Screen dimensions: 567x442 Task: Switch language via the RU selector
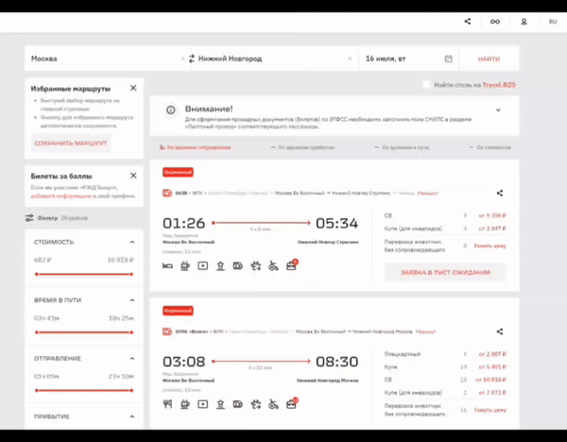553,22
